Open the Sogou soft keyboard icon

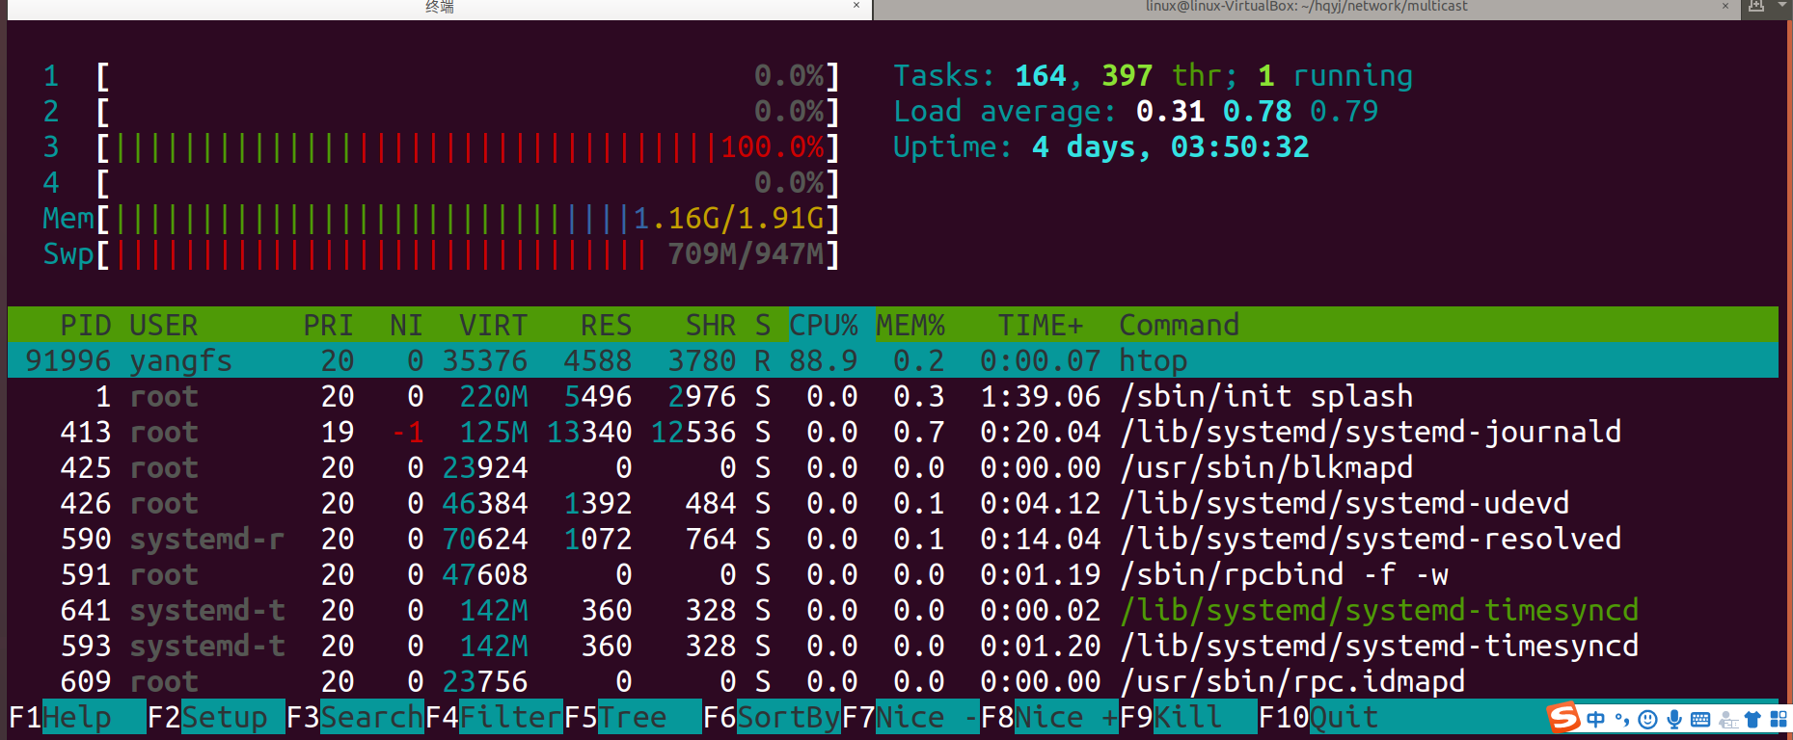1700,719
